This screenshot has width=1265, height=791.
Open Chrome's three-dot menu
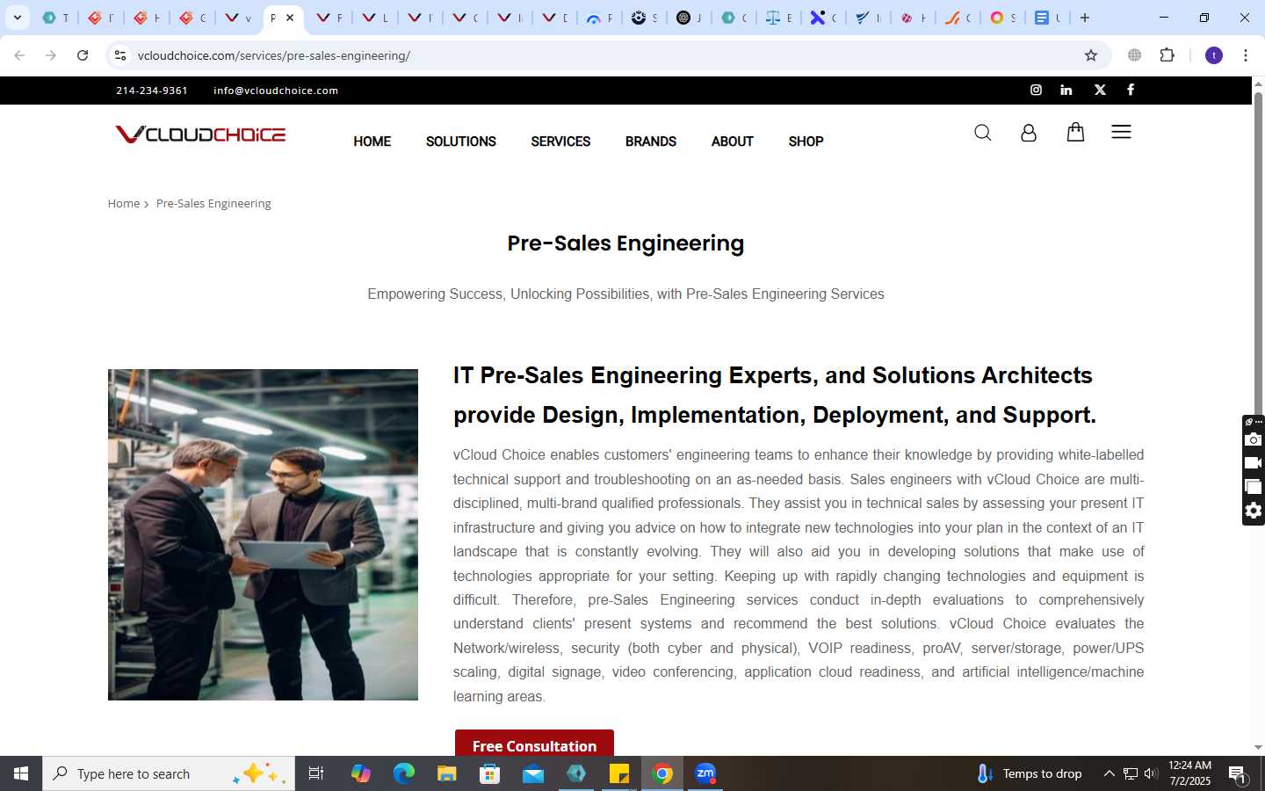(1246, 55)
